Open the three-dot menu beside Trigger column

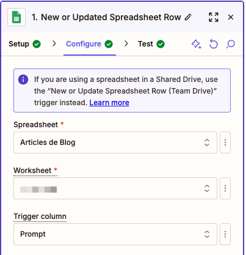coord(225,234)
